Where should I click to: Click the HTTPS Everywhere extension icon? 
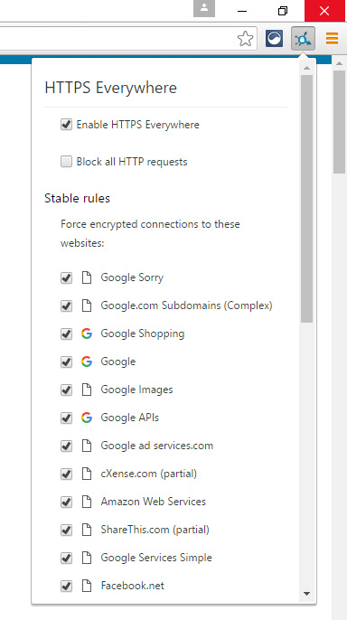pyautogui.click(x=303, y=38)
